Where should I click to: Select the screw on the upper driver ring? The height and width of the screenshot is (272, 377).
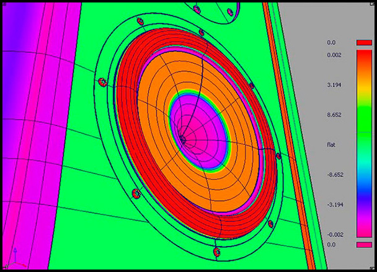[x=197, y=9]
